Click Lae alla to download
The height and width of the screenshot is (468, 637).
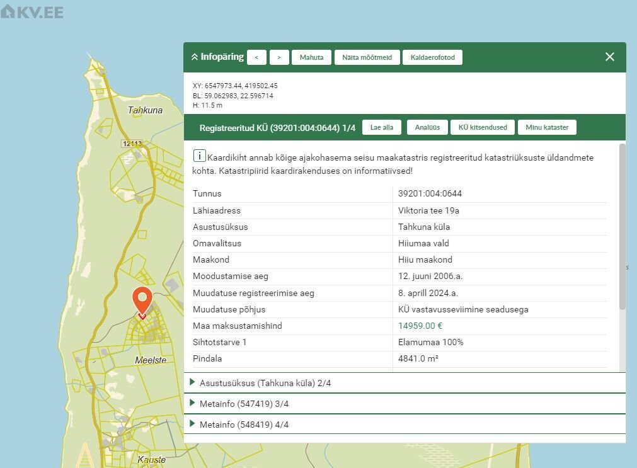[381, 127]
